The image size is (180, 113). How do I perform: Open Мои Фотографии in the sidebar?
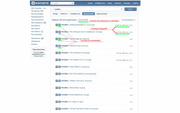click(37, 14)
